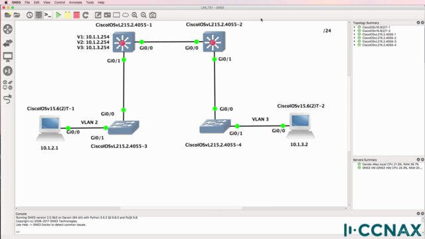The height and width of the screenshot is (239, 425).
Task: Reload all nodes icon
Action: click(86, 15)
